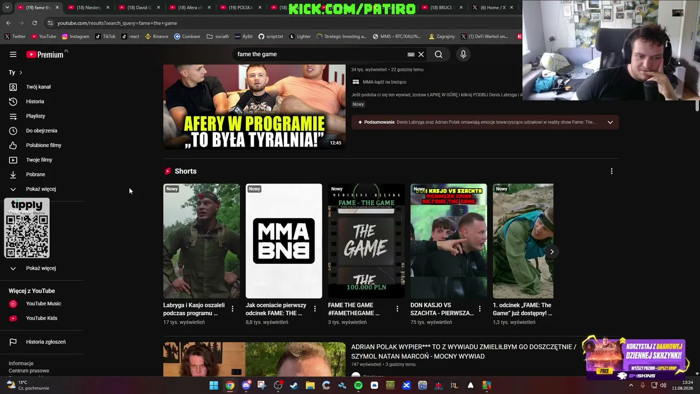This screenshot has height=394, width=700.
Task: Open Twoje filmy in the sidebar
Action: [x=39, y=160]
